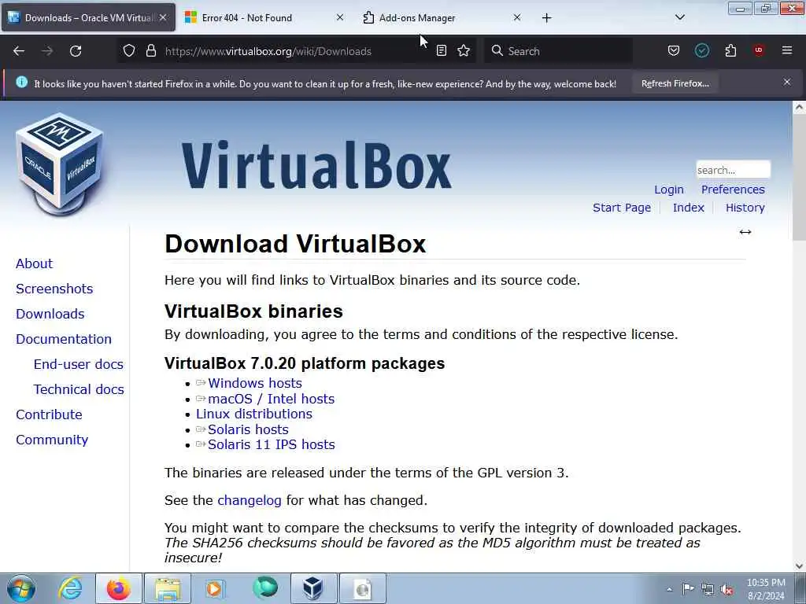Show hidden tray icons arrow
Screen dimensions: 806x604
[669, 589]
